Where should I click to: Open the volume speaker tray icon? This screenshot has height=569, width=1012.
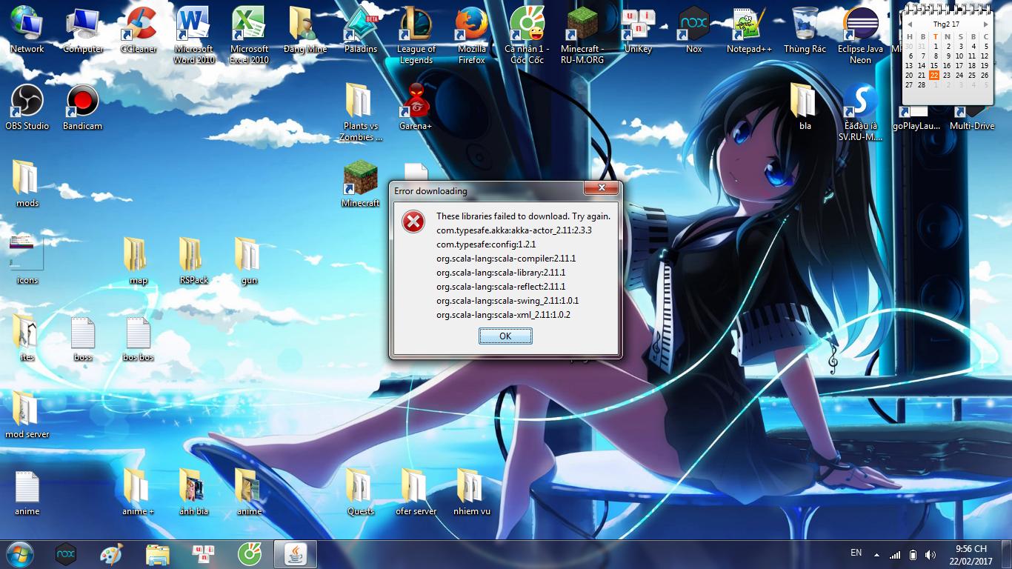pos(931,554)
